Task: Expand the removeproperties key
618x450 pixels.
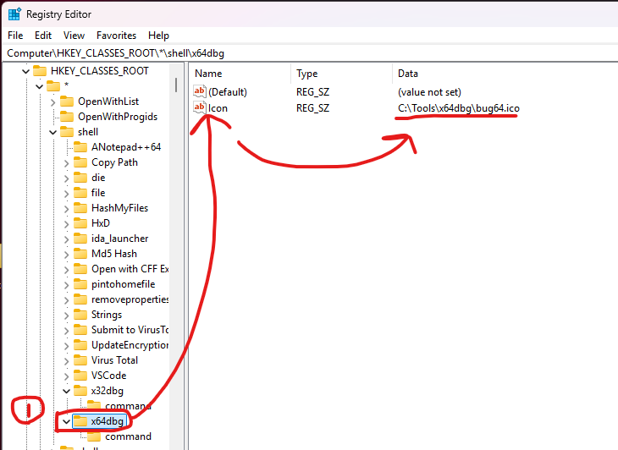Action: [x=66, y=300]
